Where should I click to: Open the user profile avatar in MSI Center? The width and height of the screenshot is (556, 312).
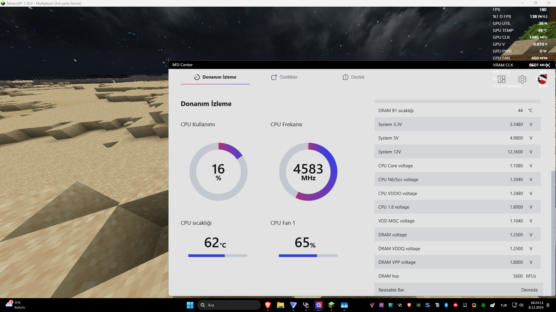tap(542, 79)
